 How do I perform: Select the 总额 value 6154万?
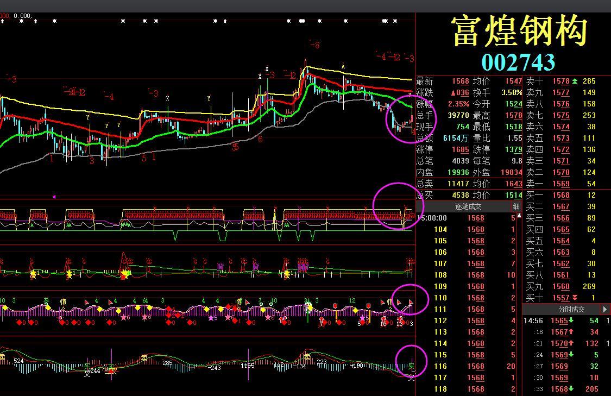(x=456, y=138)
